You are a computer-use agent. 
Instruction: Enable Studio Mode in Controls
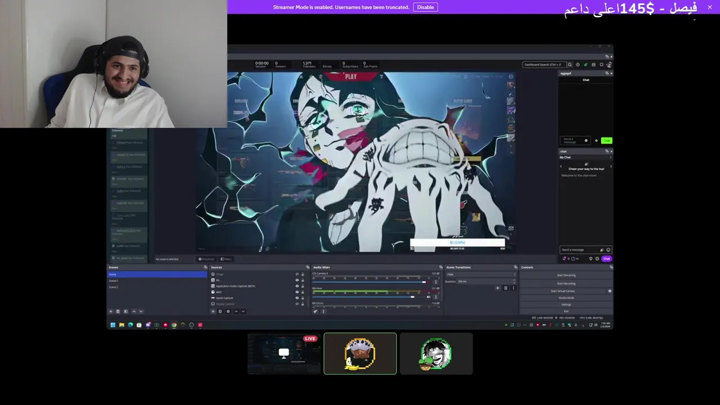pos(566,298)
